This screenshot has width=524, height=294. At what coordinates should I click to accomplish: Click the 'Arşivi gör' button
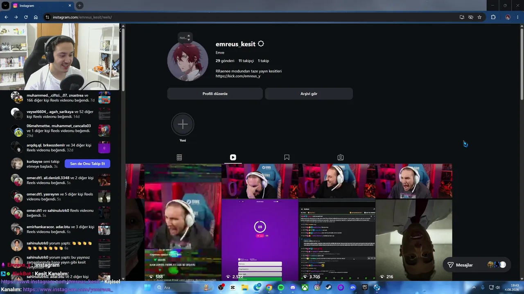click(309, 94)
